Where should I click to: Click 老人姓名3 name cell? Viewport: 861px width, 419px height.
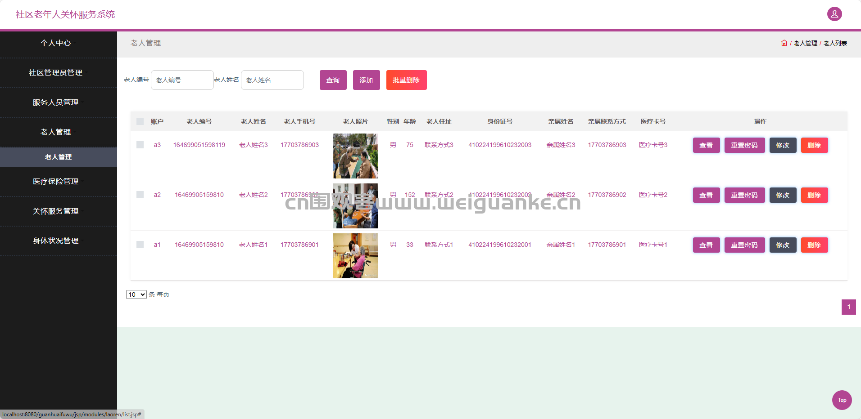254,145
